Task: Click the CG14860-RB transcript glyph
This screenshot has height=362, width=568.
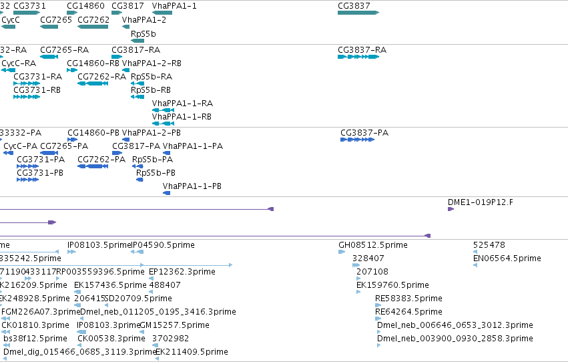Action: [x=72, y=70]
